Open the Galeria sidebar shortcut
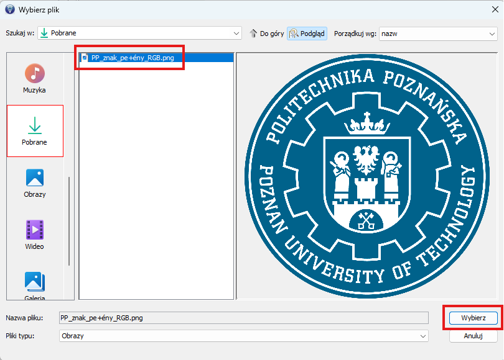The height and width of the screenshot is (360, 504). pos(35,286)
